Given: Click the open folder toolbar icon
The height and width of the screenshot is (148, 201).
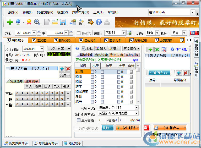Looking at the screenshot, I should point(55,22).
